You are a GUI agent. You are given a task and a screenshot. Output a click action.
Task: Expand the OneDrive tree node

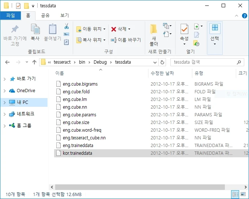(x=5, y=91)
